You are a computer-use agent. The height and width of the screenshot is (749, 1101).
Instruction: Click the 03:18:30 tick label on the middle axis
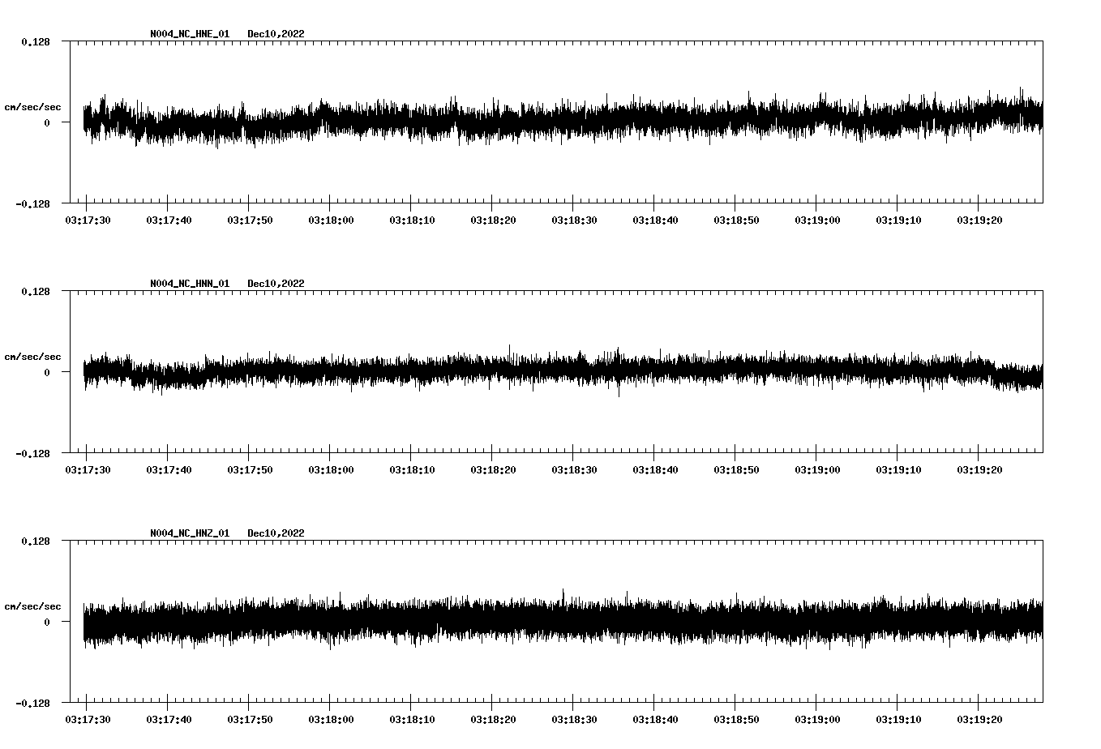tap(573, 469)
